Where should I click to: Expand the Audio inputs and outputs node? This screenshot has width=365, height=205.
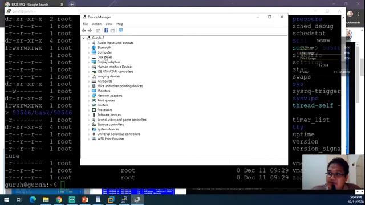(89, 43)
